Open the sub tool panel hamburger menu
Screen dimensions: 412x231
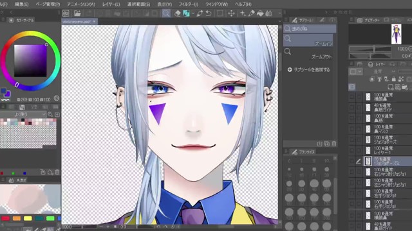[x=286, y=20]
